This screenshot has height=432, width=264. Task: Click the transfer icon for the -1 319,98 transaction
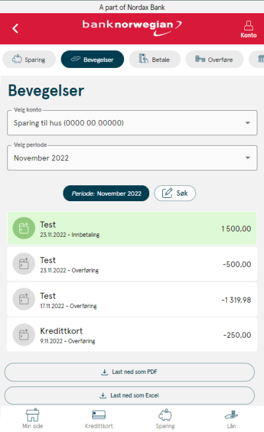click(24, 299)
